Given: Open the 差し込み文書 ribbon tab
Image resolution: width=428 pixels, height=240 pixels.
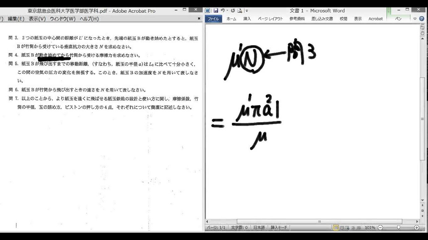Looking at the screenshot, I should tap(322, 19).
